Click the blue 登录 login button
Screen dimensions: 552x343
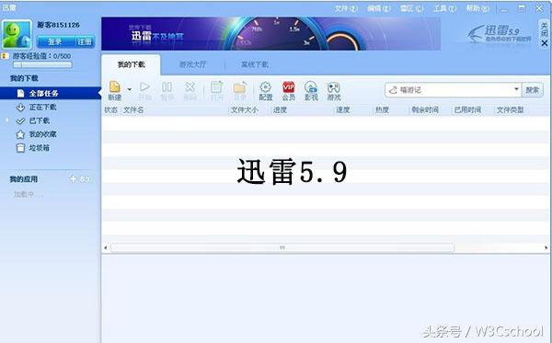pyautogui.click(x=55, y=41)
